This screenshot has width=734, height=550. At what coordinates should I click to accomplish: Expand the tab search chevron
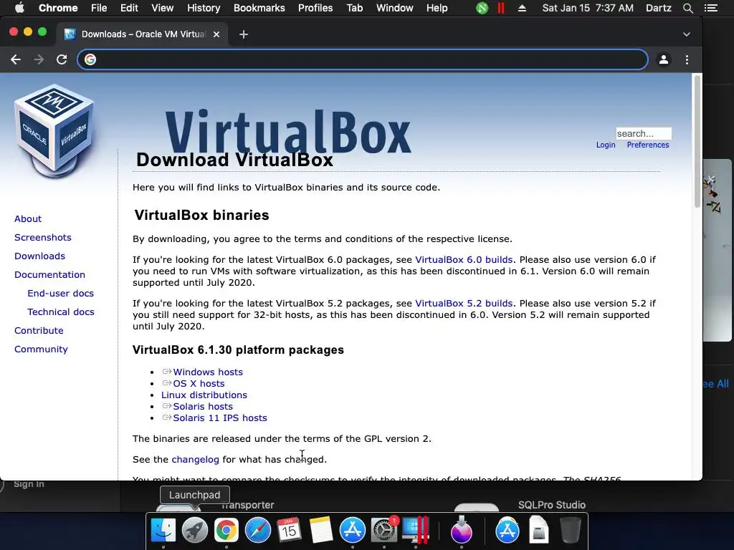pos(686,34)
